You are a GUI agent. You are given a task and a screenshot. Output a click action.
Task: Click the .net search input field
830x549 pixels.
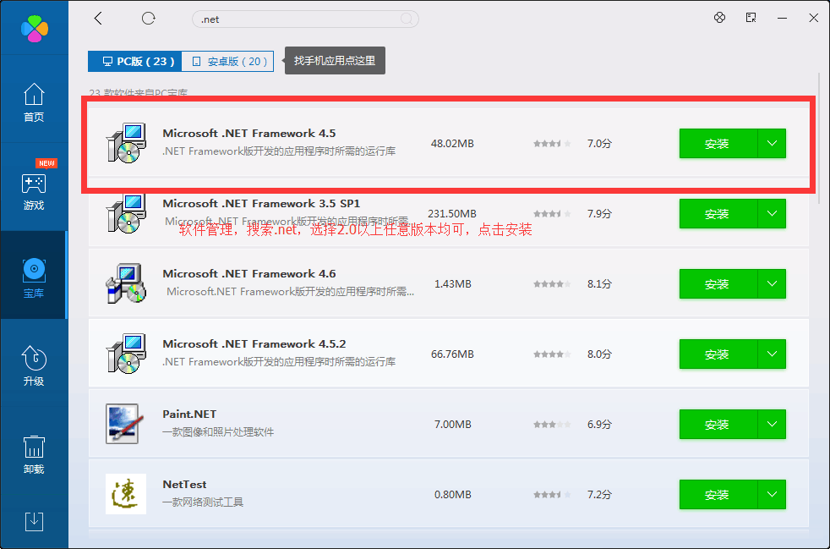pos(296,18)
